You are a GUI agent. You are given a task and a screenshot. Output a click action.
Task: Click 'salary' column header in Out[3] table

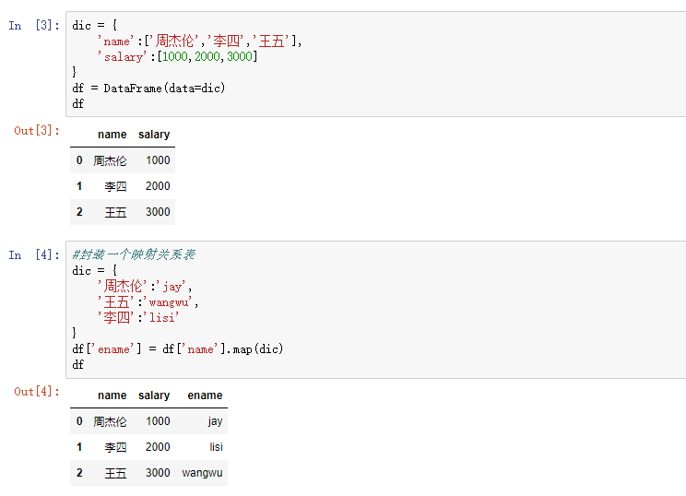pos(154,135)
